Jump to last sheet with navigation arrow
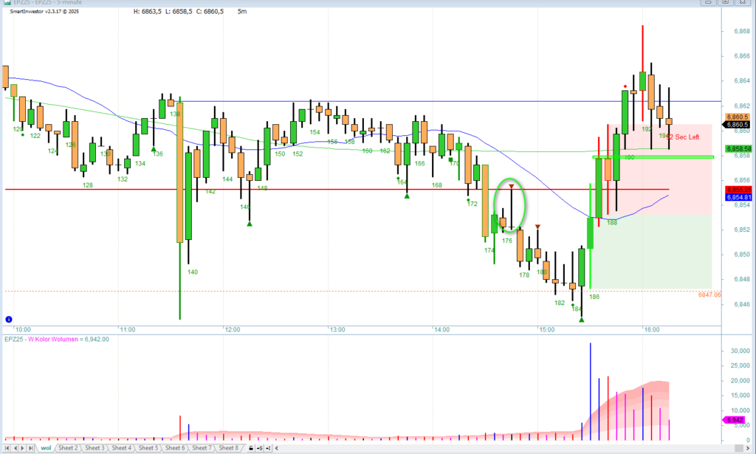The height and width of the screenshot is (454, 756). [x=31, y=448]
